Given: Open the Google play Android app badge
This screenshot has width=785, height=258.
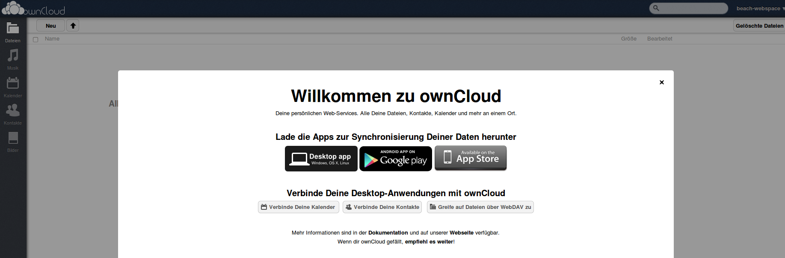Looking at the screenshot, I should pyautogui.click(x=396, y=159).
